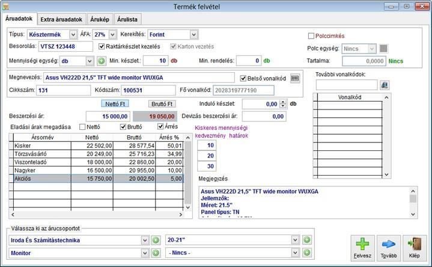This screenshot has height=267, width=432.
Task: Expand the ÁFA 27% dropdown
Action: point(112,35)
